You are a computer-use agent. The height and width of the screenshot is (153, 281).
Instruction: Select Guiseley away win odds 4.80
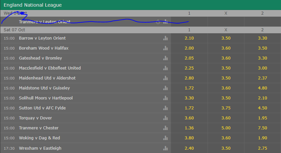tap(262, 88)
